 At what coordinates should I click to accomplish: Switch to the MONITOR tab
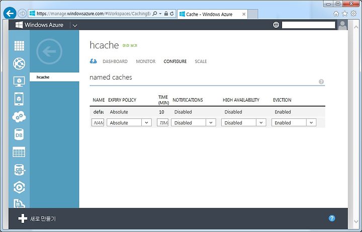(x=146, y=61)
